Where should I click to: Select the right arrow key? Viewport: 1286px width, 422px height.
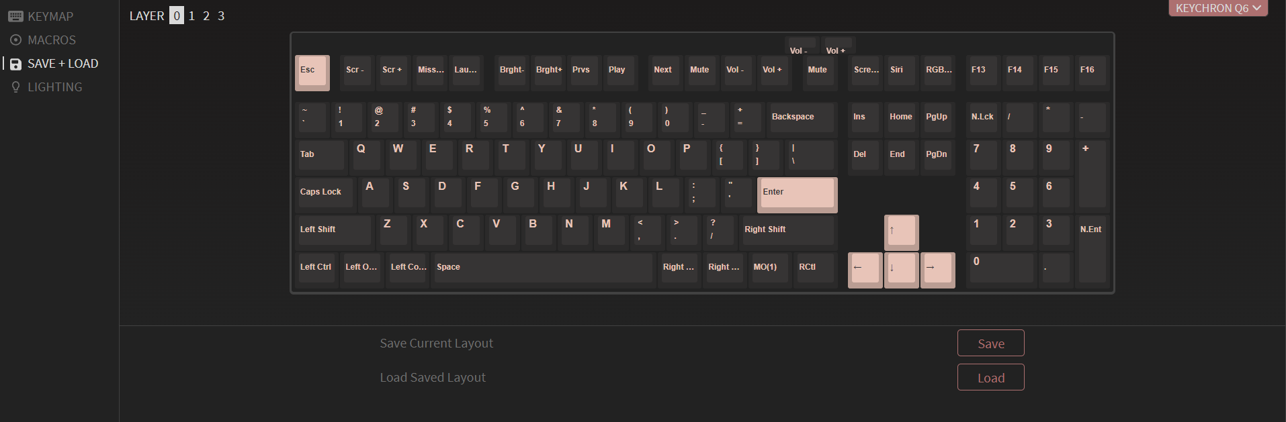click(x=937, y=269)
